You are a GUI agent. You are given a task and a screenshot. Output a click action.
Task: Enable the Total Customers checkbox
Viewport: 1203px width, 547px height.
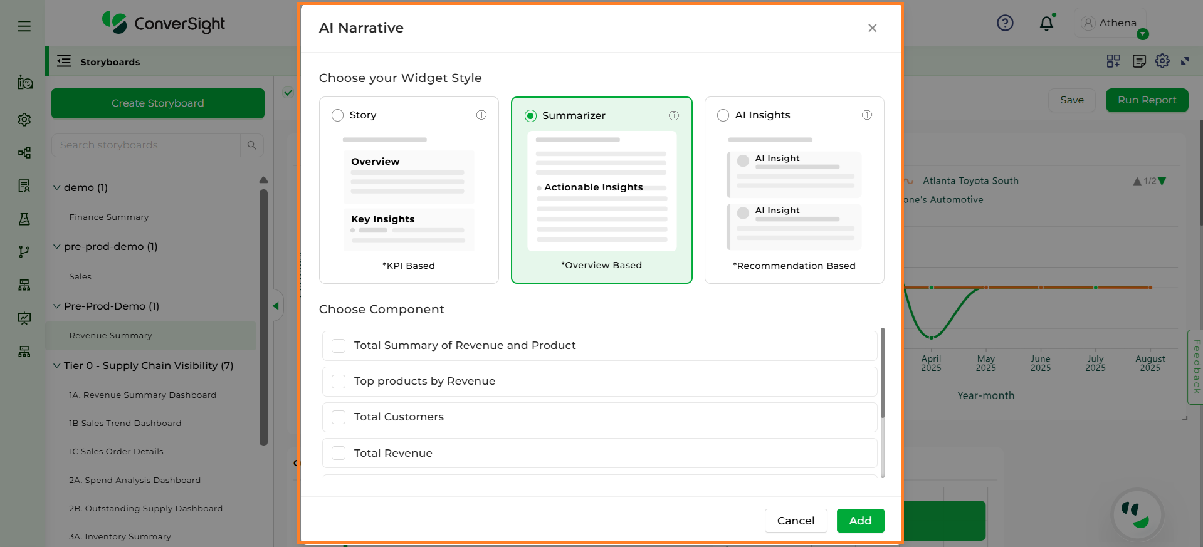point(339,417)
